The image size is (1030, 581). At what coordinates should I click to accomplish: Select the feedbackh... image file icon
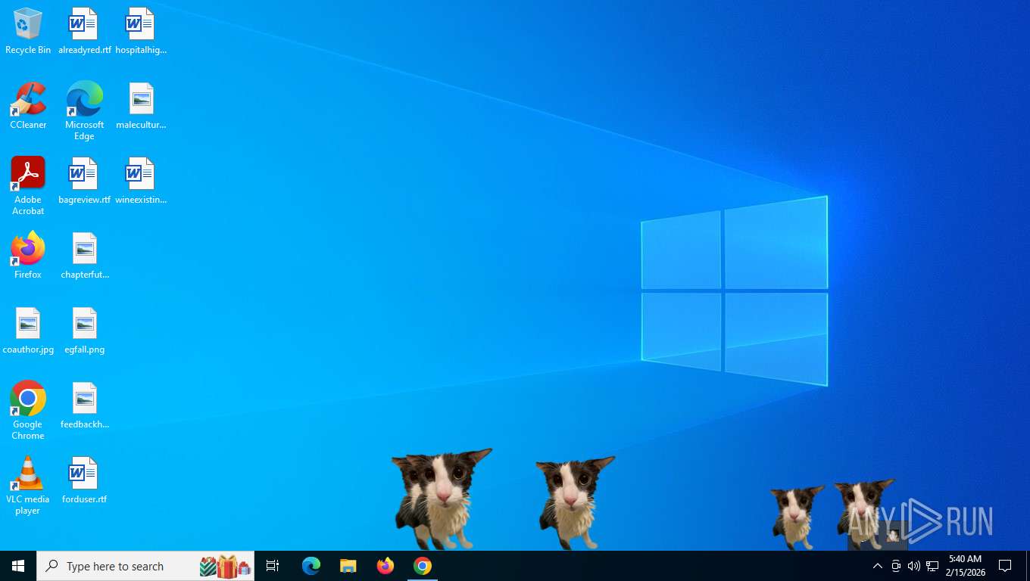[84, 405]
